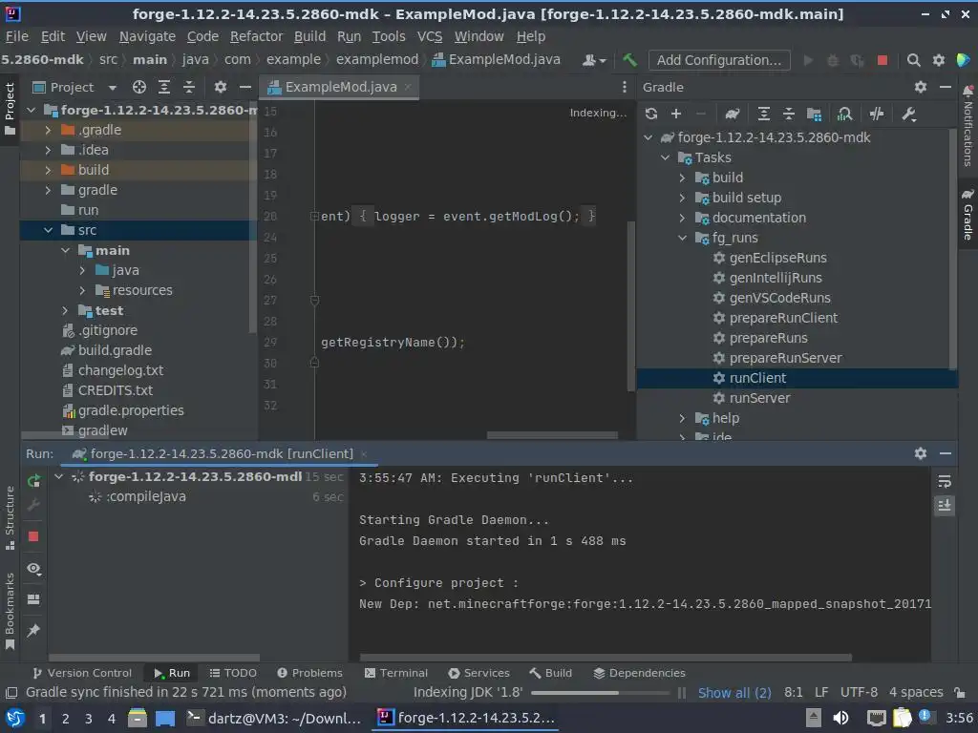Collapse the fg_runs Gradle task group
Image resolution: width=978 pixels, height=733 pixels.
coord(682,238)
